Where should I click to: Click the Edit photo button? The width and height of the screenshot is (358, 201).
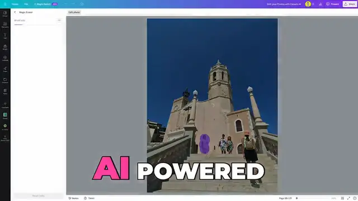coord(74,12)
